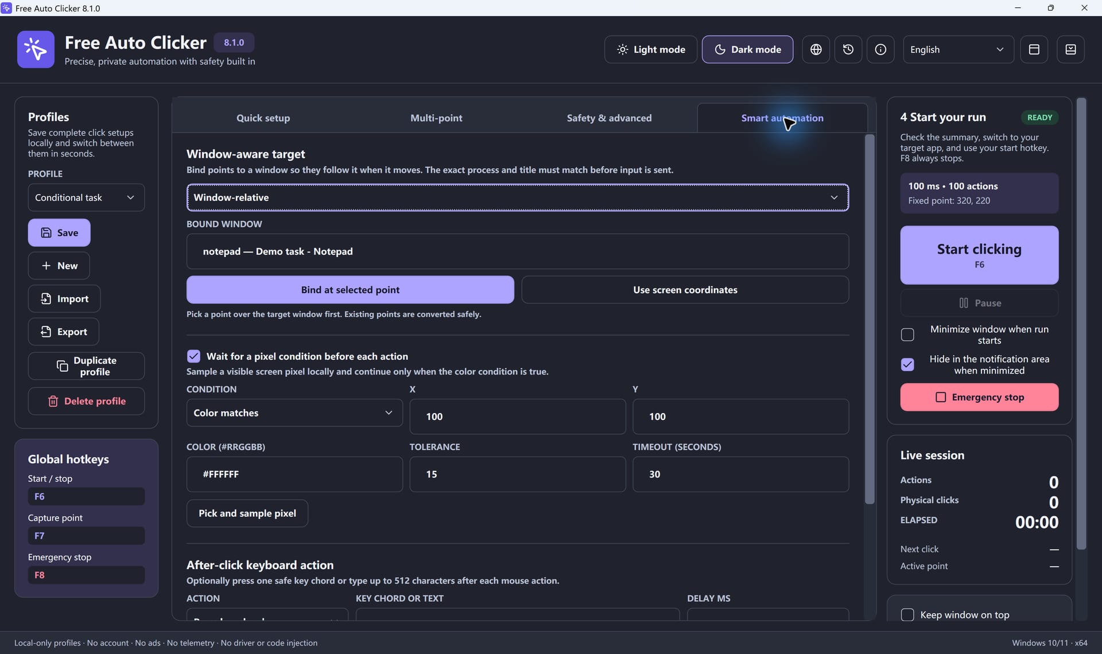This screenshot has width=1102, height=654.
Task: Click the center panel vertical scrollbar
Action: (x=870, y=319)
